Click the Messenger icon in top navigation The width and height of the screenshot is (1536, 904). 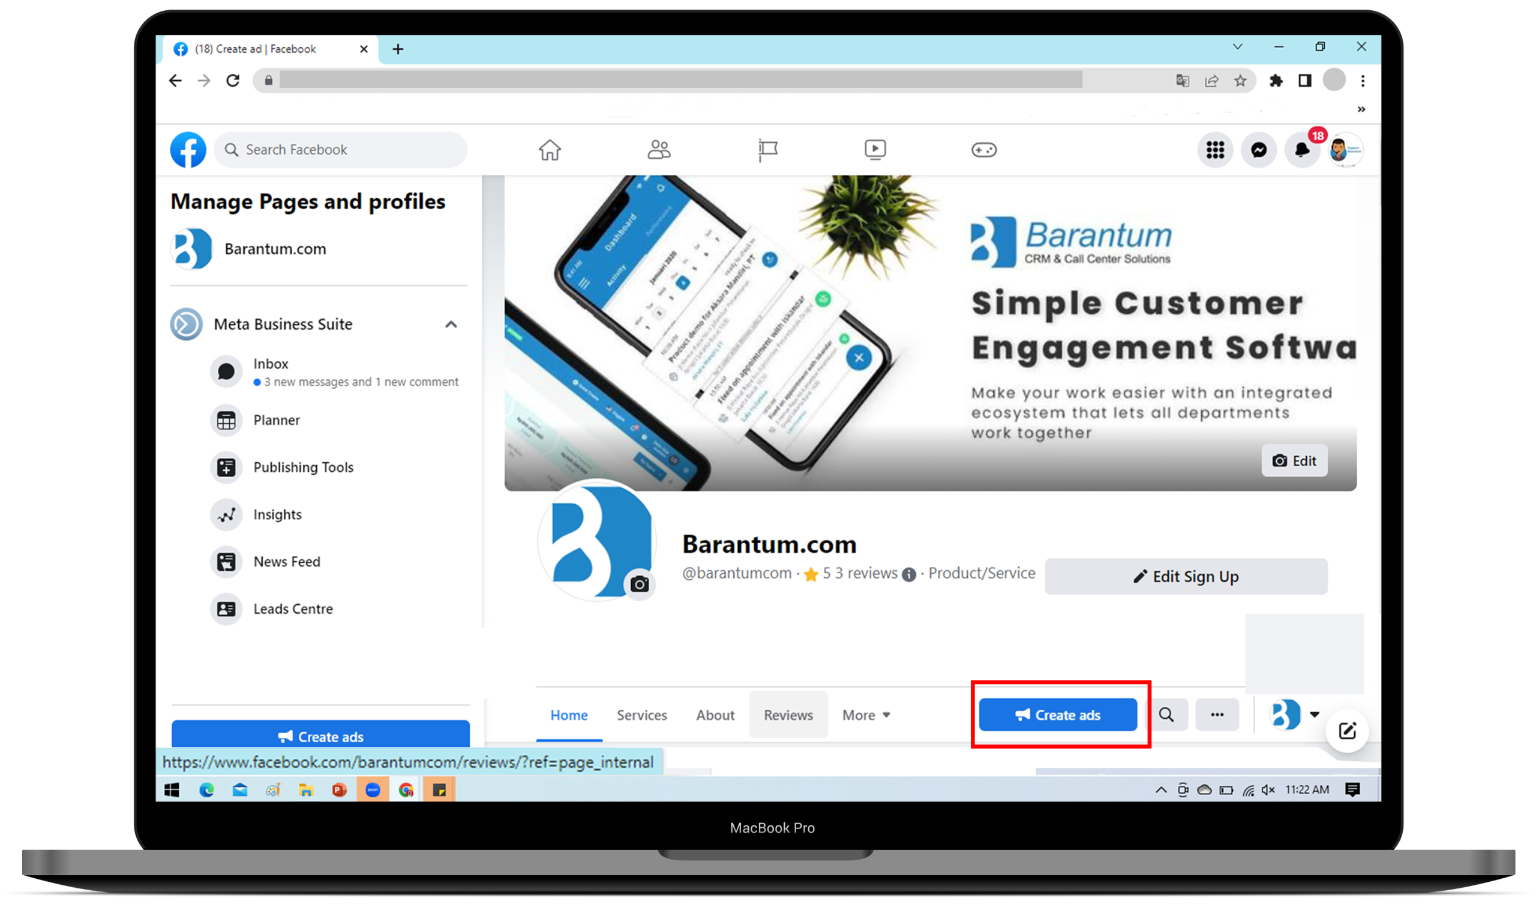[x=1258, y=149]
